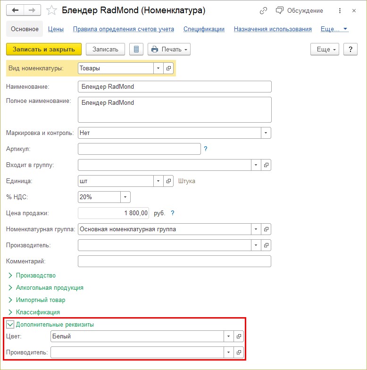Click into the Комментарий input field
The image size is (367, 370).
[174, 261]
